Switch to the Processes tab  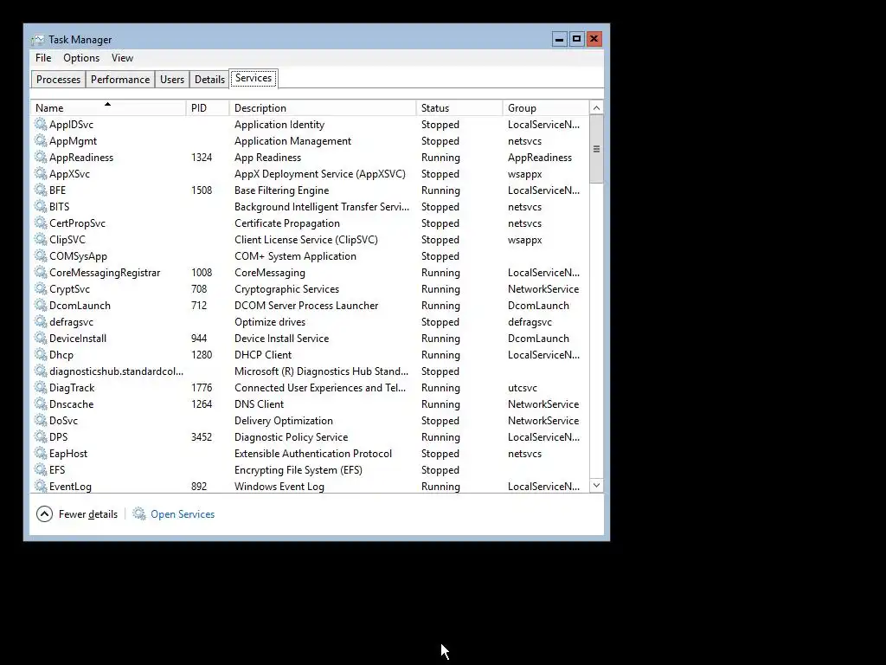pos(58,79)
